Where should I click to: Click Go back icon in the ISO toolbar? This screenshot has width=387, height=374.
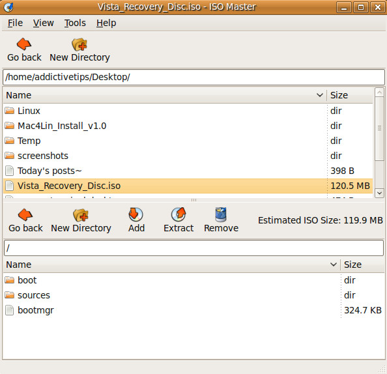[x=25, y=215]
